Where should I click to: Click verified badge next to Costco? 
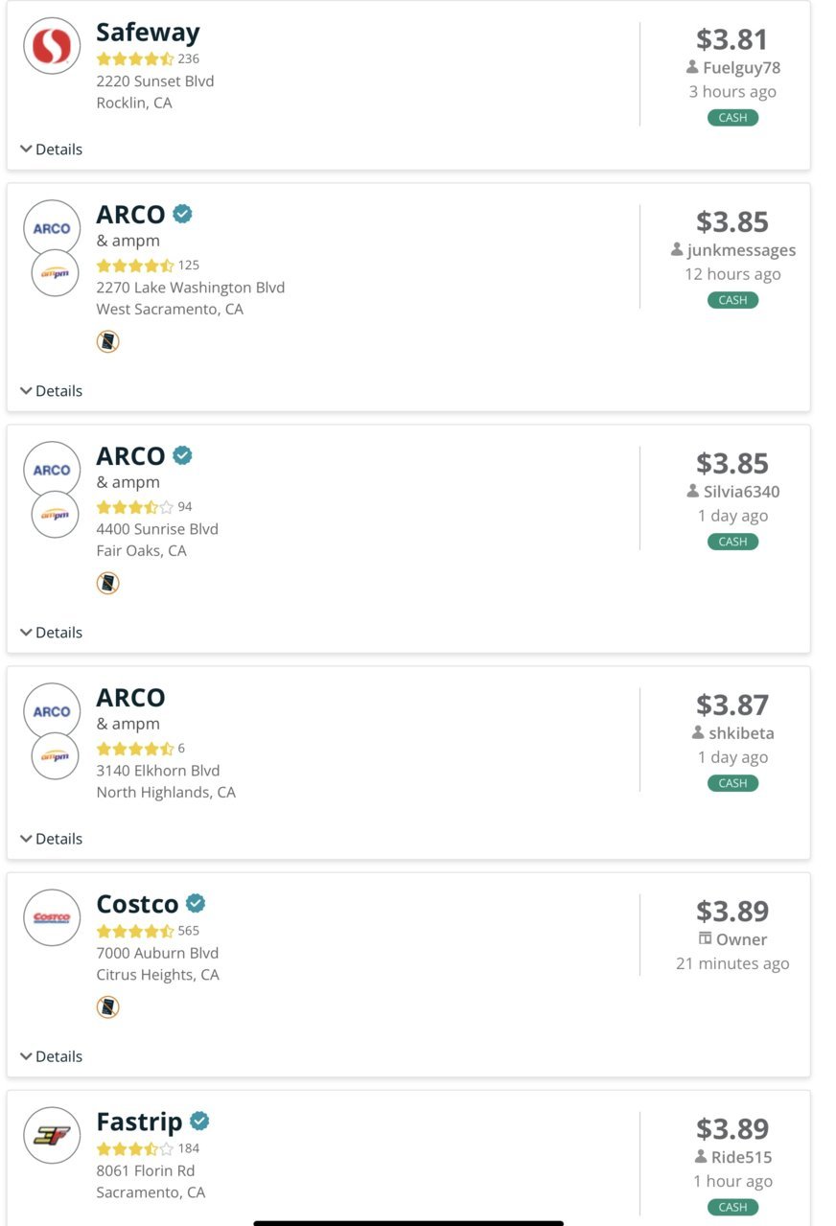click(196, 903)
